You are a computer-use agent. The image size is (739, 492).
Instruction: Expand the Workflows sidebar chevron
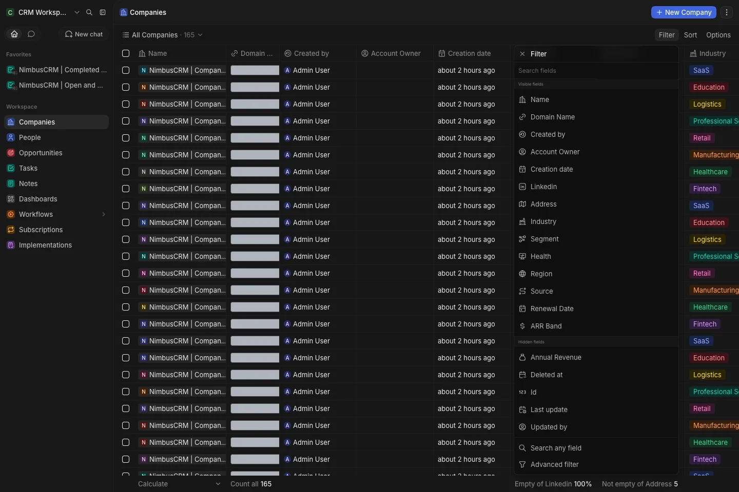[x=104, y=214]
